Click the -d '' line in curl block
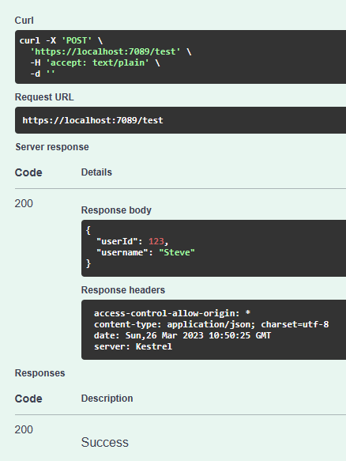 click(x=43, y=74)
